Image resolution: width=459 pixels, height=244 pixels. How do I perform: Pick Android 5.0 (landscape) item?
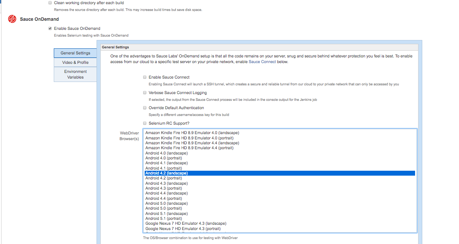tap(280, 203)
